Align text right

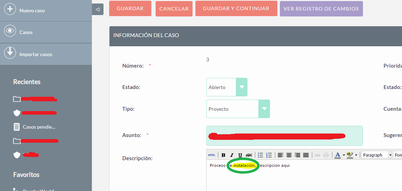tap(297, 155)
